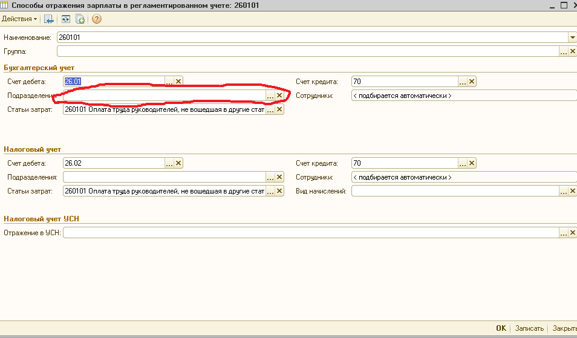The width and height of the screenshot is (577, 338).
Task: Click the Закрыть button
Action: 564,328
